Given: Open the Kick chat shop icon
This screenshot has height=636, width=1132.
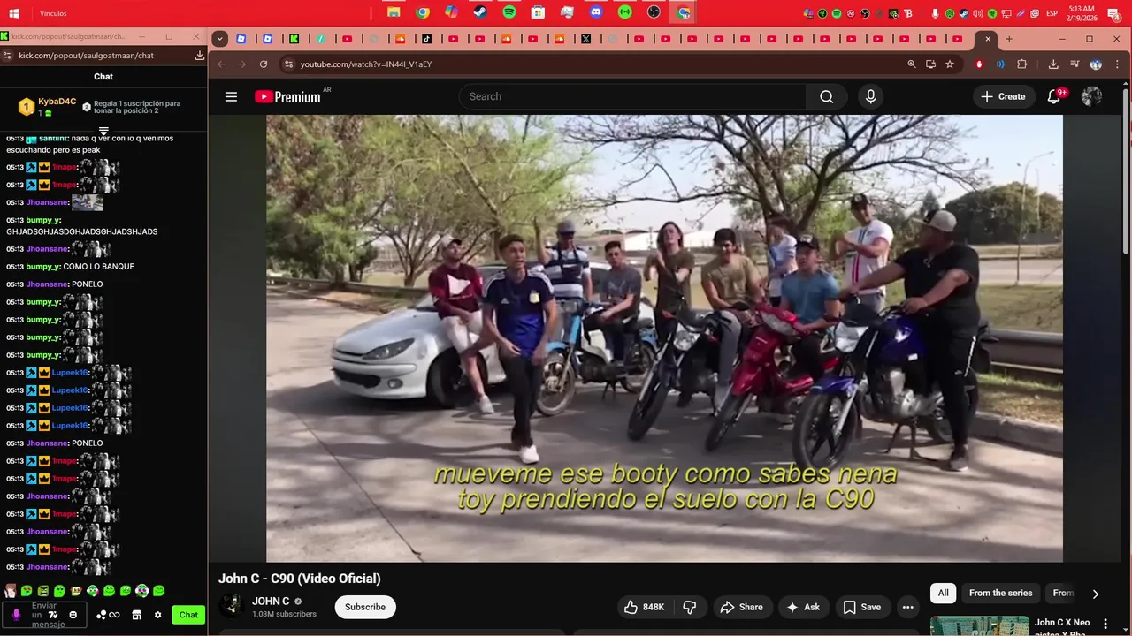Looking at the screenshot, I should (137, 615).
